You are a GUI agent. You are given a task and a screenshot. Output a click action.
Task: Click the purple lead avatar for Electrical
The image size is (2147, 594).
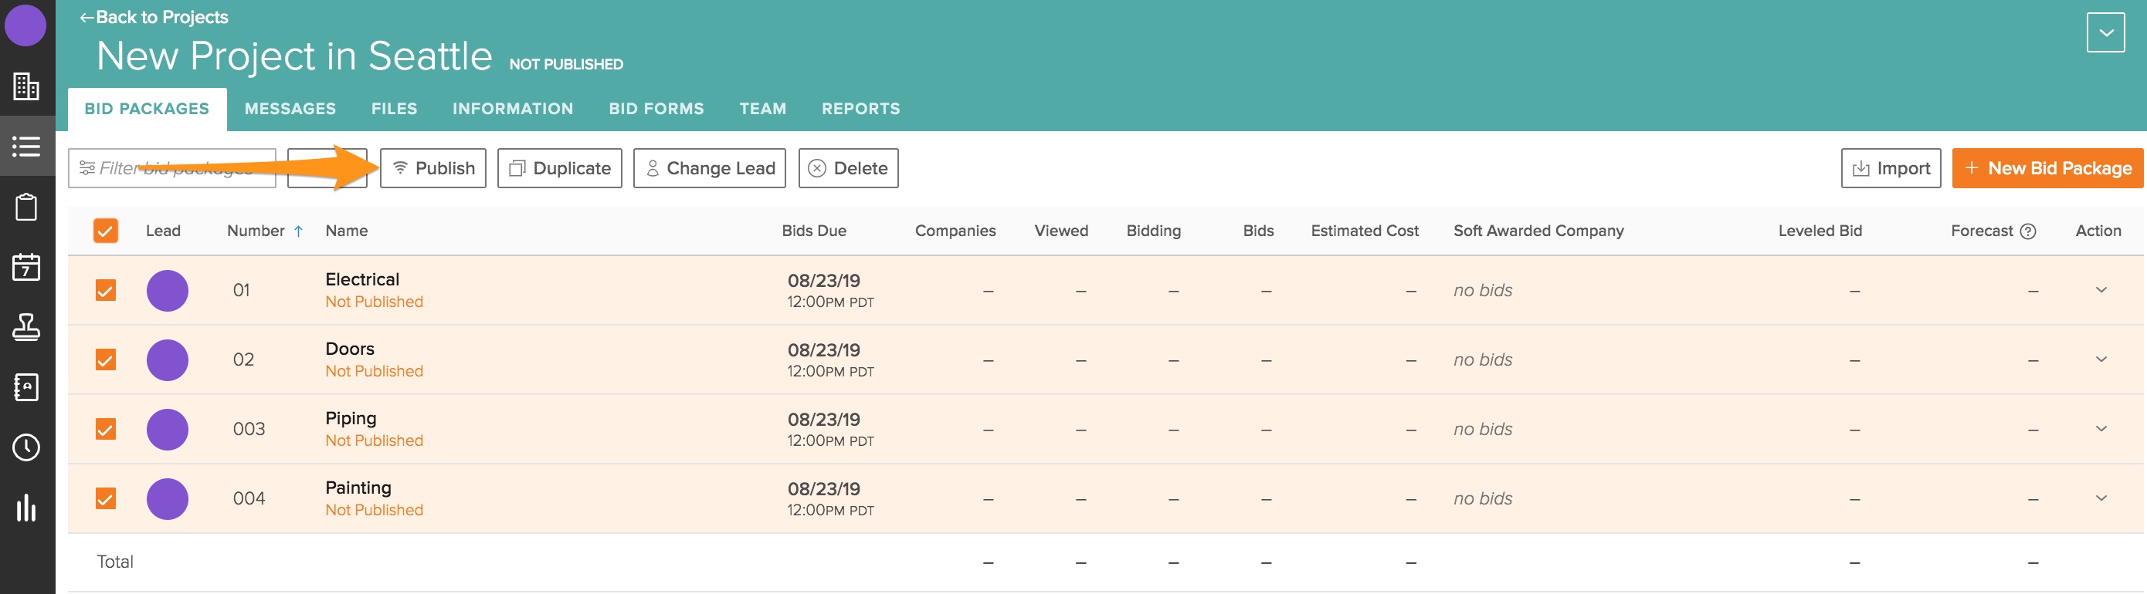point(168,291)
